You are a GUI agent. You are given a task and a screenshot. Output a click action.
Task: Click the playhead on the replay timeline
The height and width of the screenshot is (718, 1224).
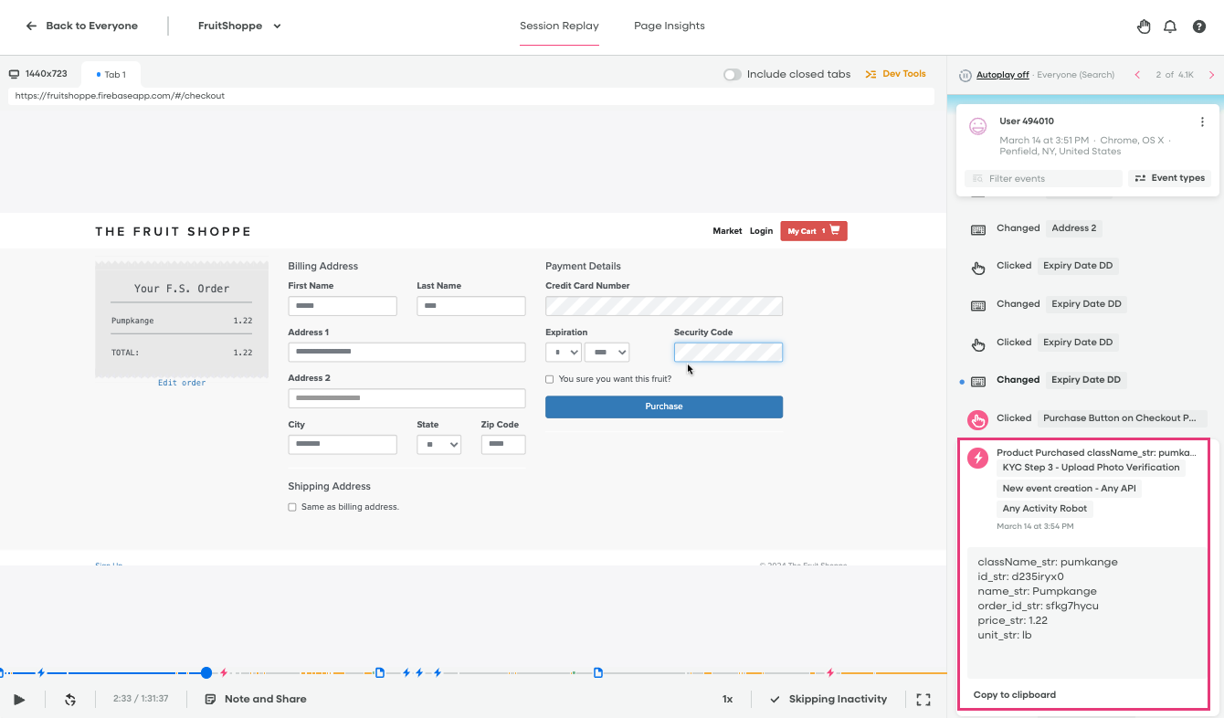pos(206,673)
